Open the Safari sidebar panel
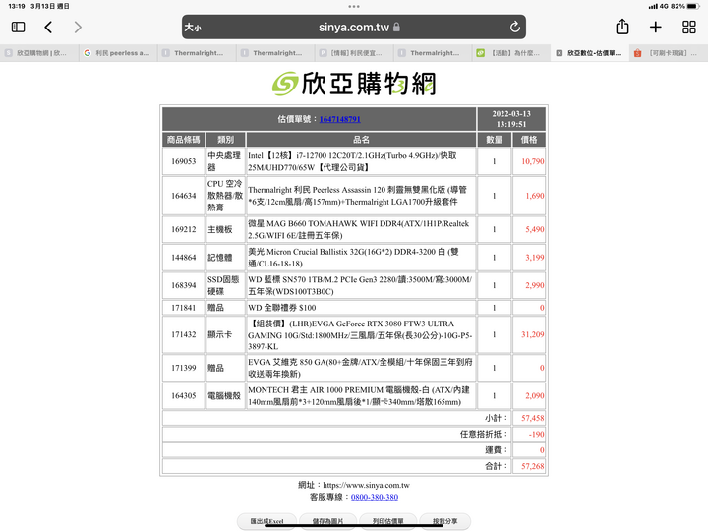 click(x=18, y=28)
